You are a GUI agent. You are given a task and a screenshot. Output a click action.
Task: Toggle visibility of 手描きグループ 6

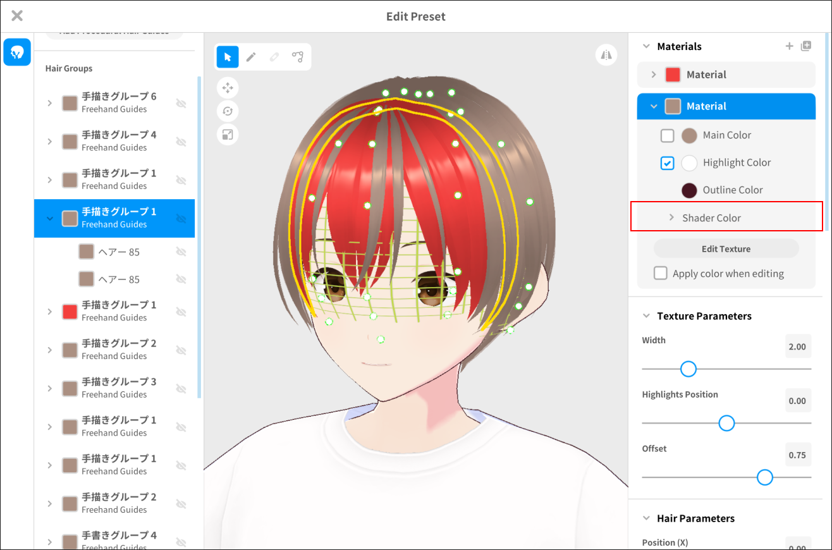coord(181,103)
